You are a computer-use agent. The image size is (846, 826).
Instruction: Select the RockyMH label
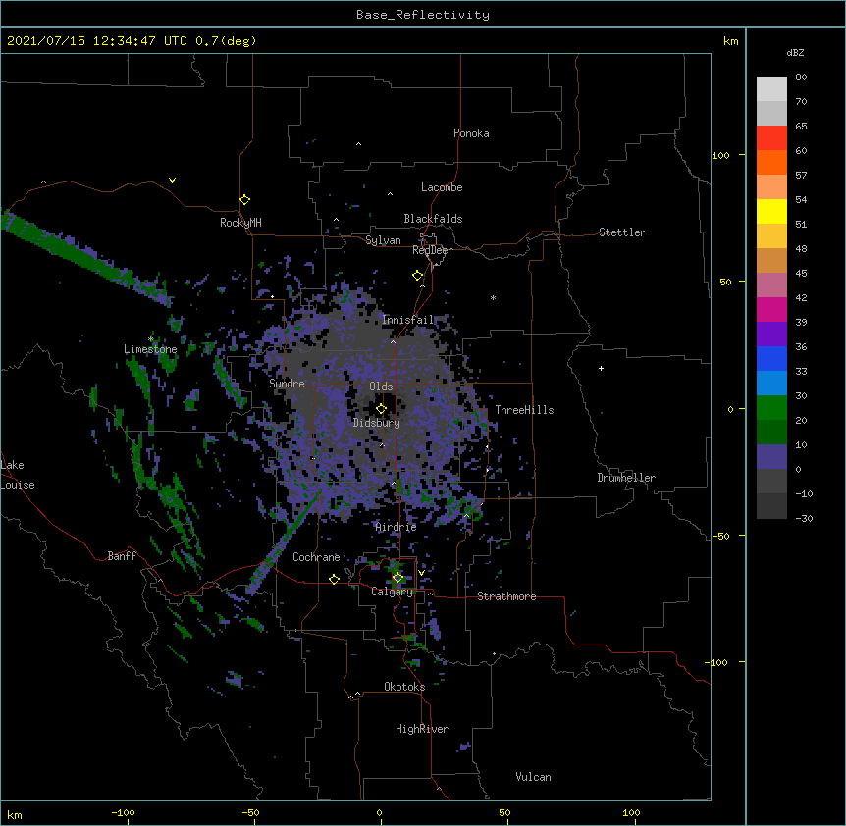click(x=240, y=223)
